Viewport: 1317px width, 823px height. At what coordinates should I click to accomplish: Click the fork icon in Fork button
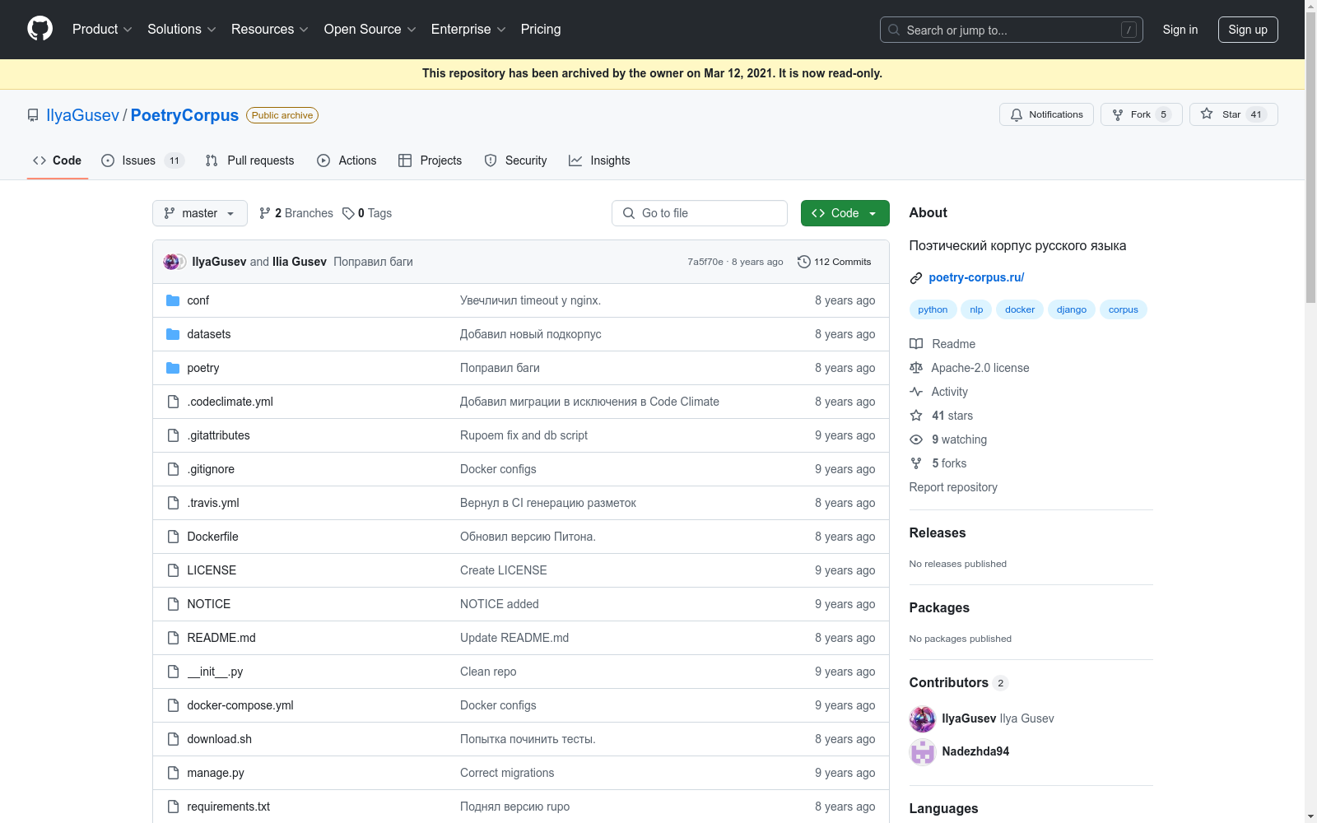tap(1118, 114)
